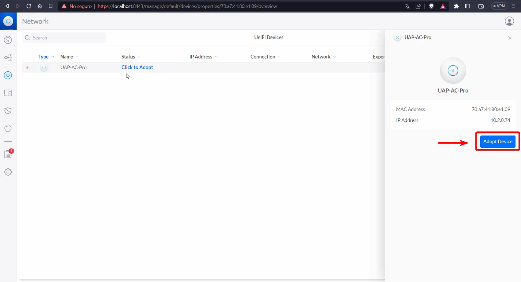
Task: Click the browser address bar URL
Action: click(187, 6)
